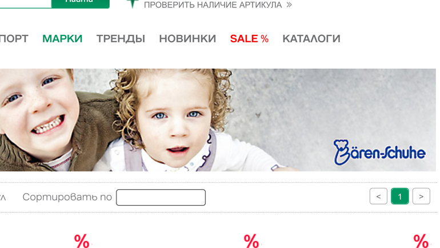Click the search input field beside Найти
The width and height of the screenshot is (440, 248).
[26, 4]
